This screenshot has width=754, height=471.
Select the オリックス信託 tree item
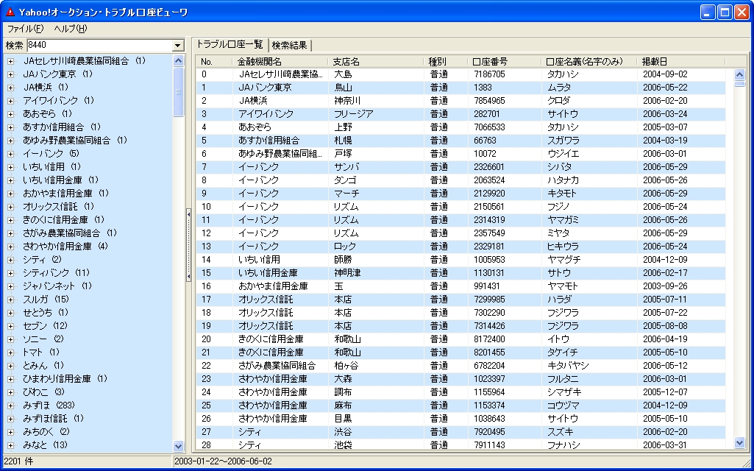[58, 206]
